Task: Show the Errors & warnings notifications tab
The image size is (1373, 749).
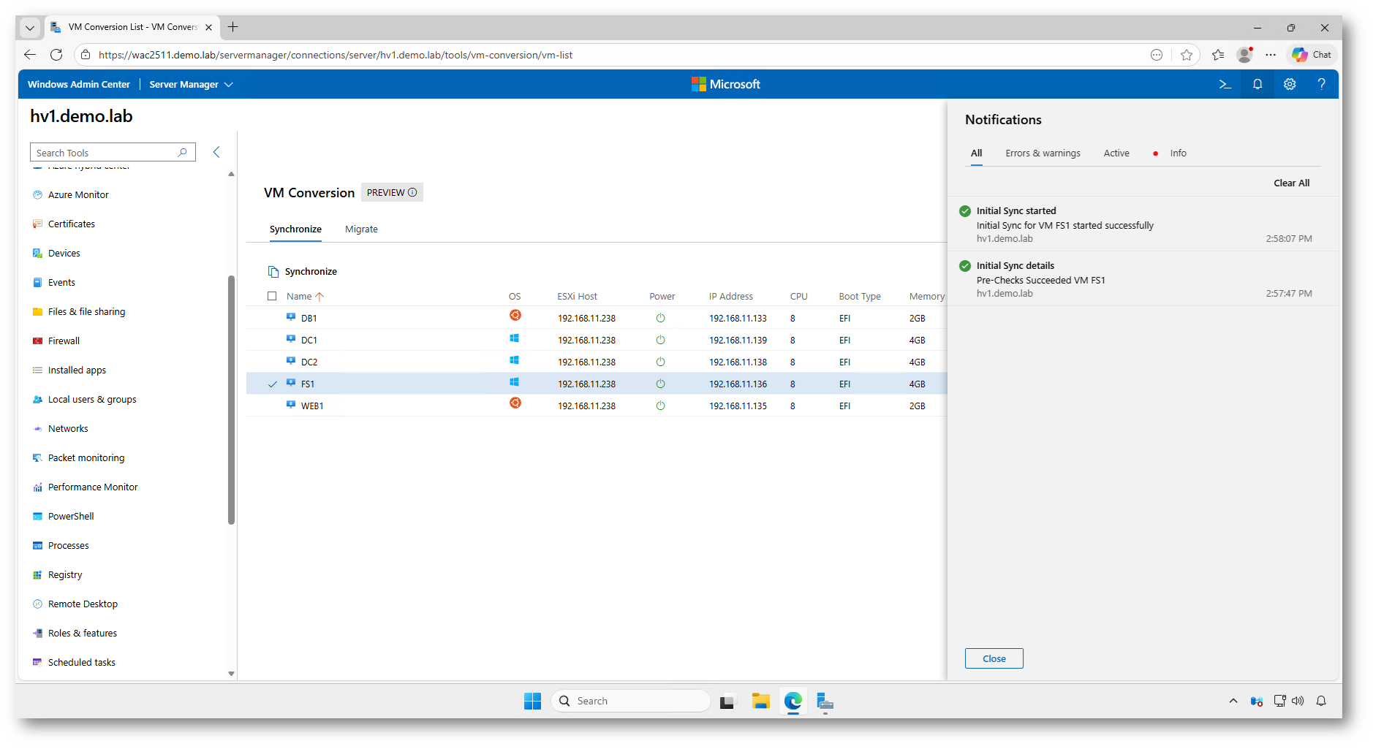Action: pyautogui.click(x=1042, y=153)
